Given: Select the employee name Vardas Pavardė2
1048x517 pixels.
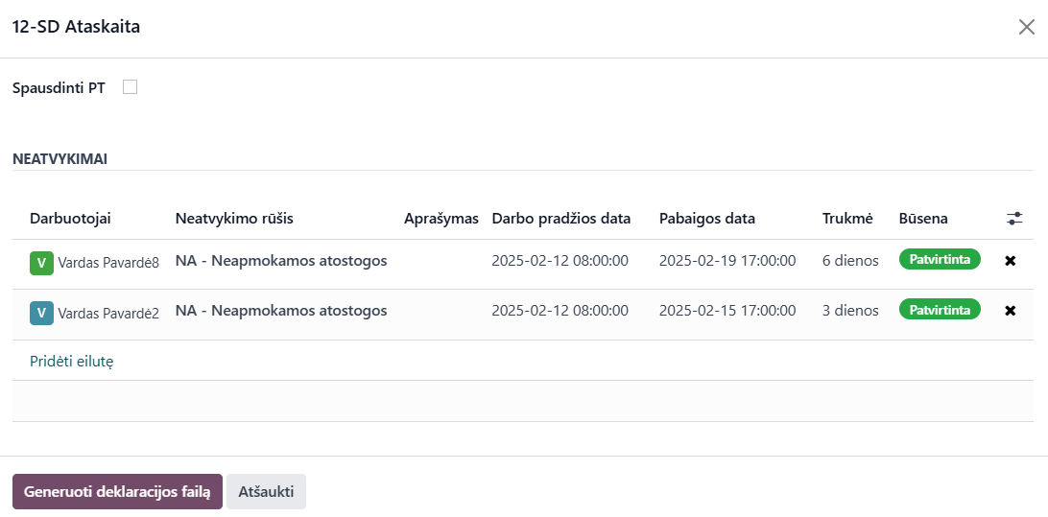Looking at the screenshot, I should point(108,314).
